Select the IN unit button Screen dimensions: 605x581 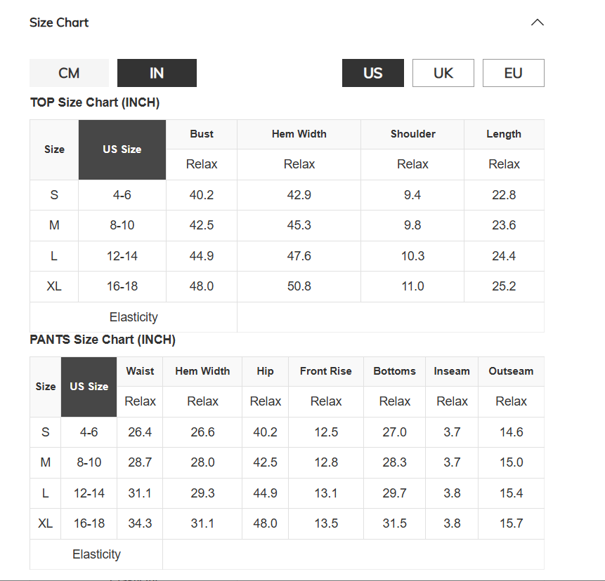pos(157,73)
